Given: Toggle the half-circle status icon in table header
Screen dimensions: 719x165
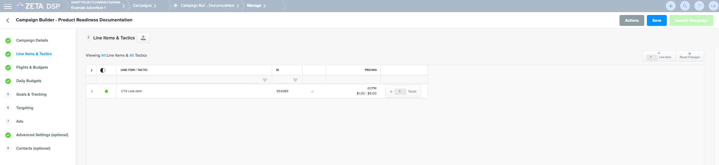Looking at the screenshot, I should (x=103, y=70).
